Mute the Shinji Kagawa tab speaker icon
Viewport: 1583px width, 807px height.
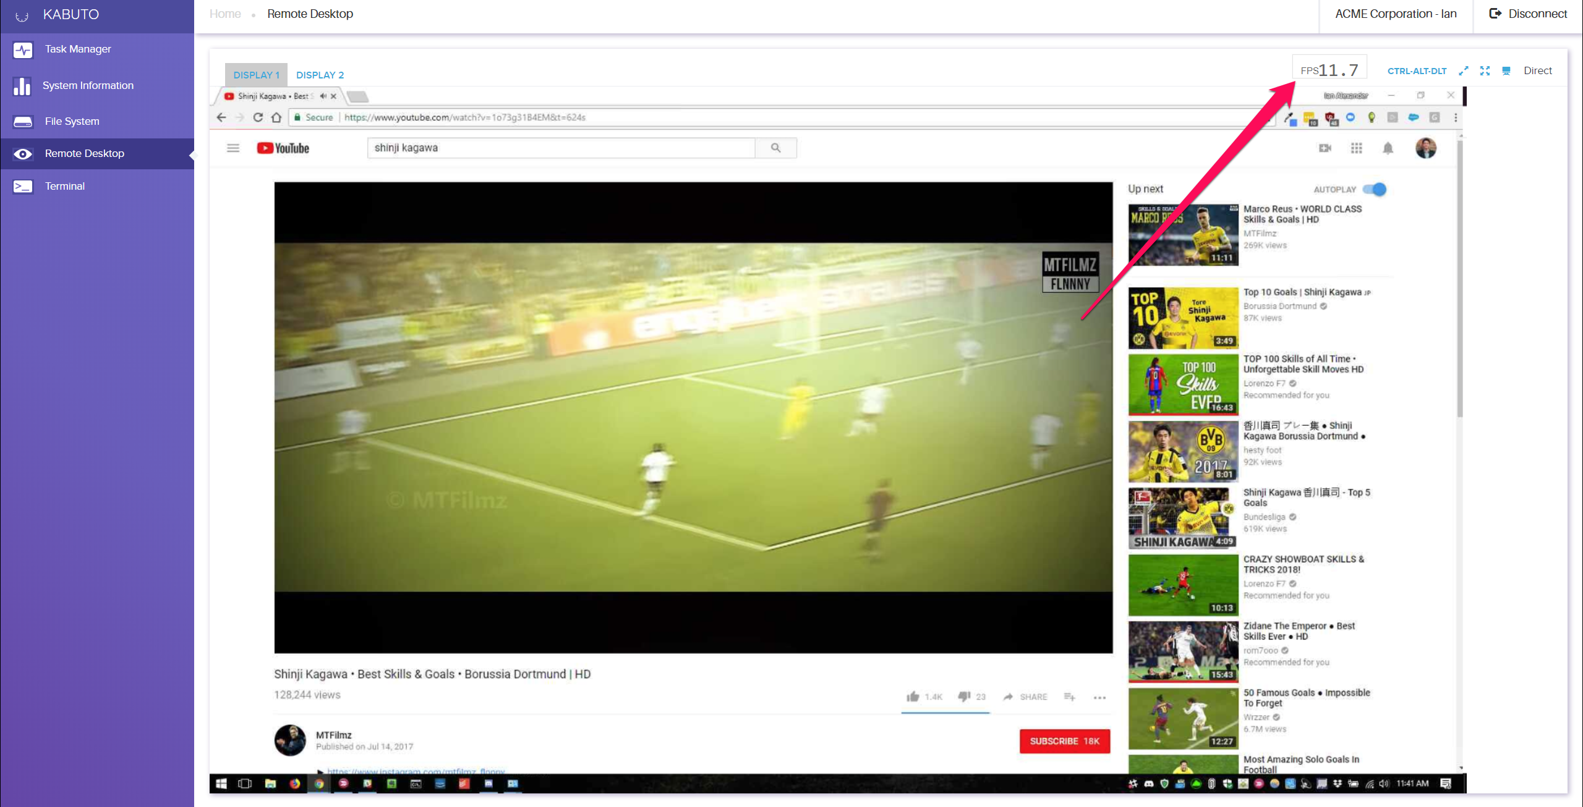(x=323, y=96)
